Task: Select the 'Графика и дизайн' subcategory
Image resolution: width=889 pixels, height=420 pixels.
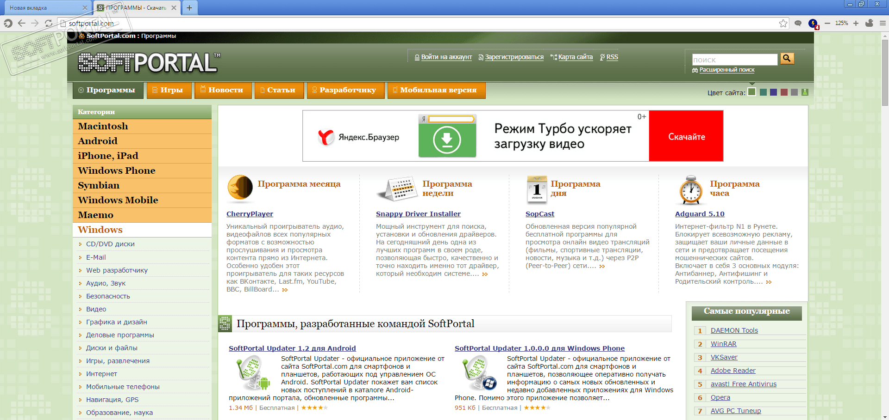Action: [x=116, y=322]
